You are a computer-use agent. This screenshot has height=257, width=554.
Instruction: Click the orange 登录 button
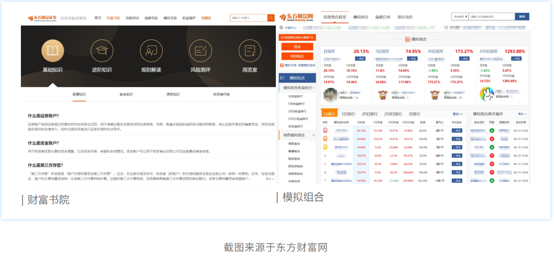click(x=297, y=46)
